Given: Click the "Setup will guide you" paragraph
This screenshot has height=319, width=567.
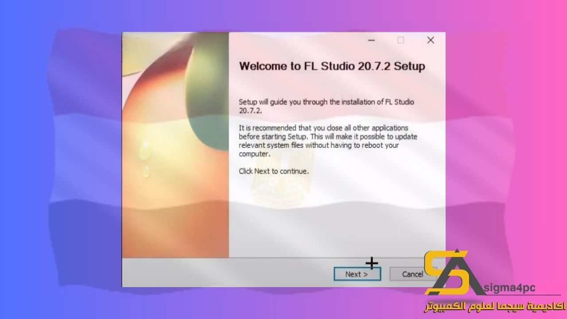Looking at the screenshot, I should pos(326,106).
